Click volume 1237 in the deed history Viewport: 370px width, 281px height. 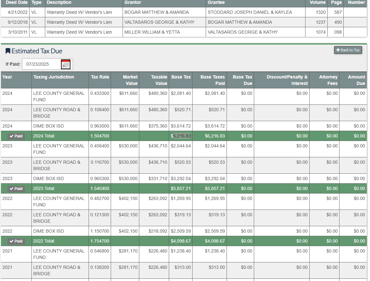[x=320, y=22]
